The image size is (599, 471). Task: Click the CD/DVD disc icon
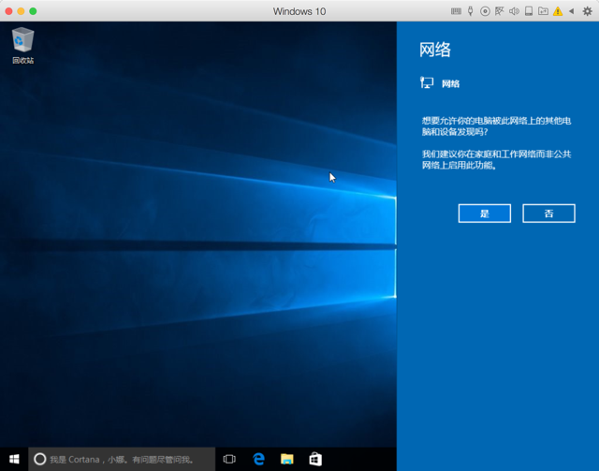click(x=485, y=11)
